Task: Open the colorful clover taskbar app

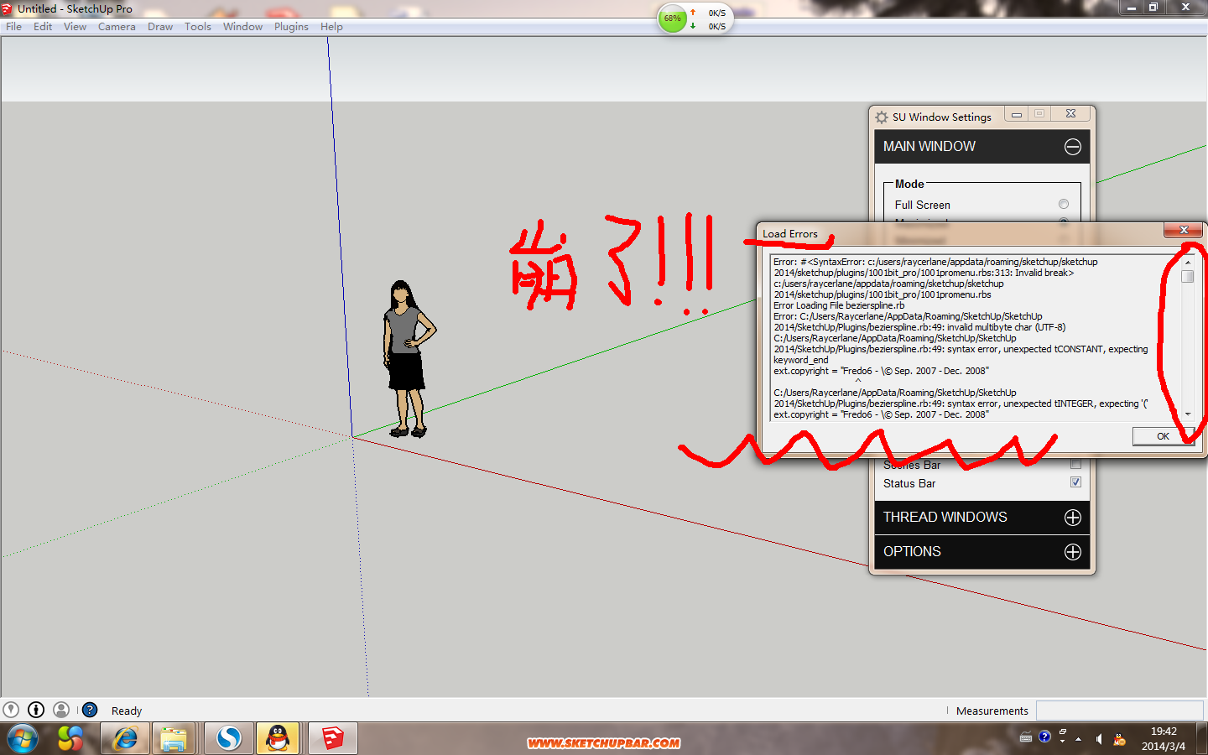Action: tap(70, 738)
